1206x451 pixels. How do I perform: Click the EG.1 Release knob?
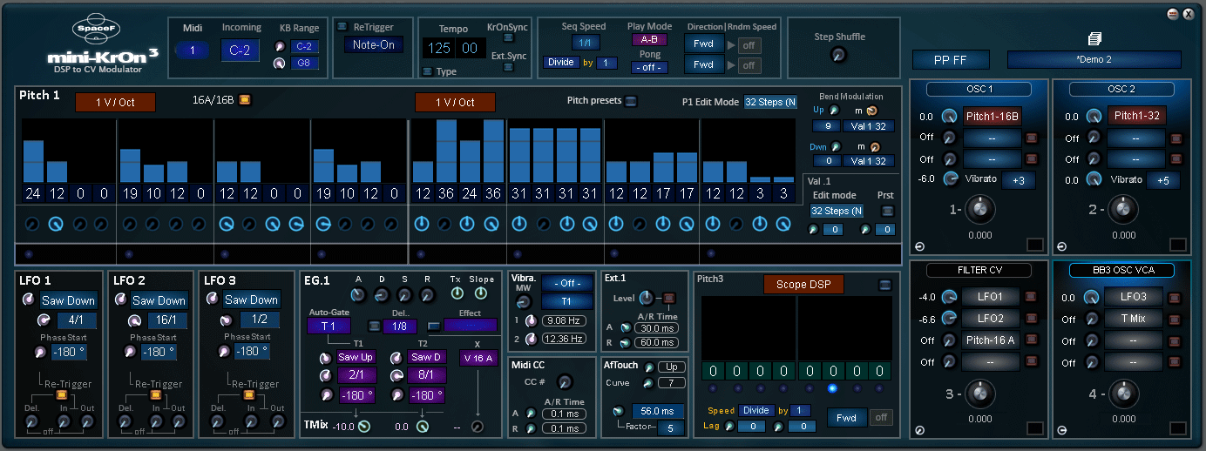click(427, 294)
